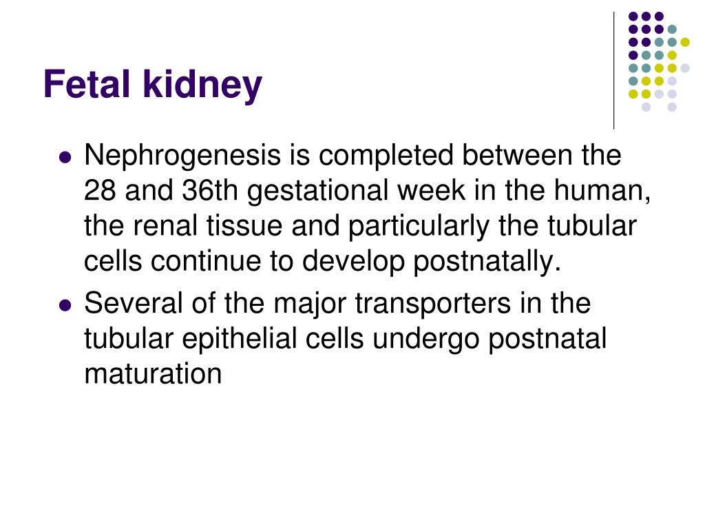Click the 'Fetal kidney' slide title
The height and width of the screenshot is (529, 705).
[x=152, y=85]
